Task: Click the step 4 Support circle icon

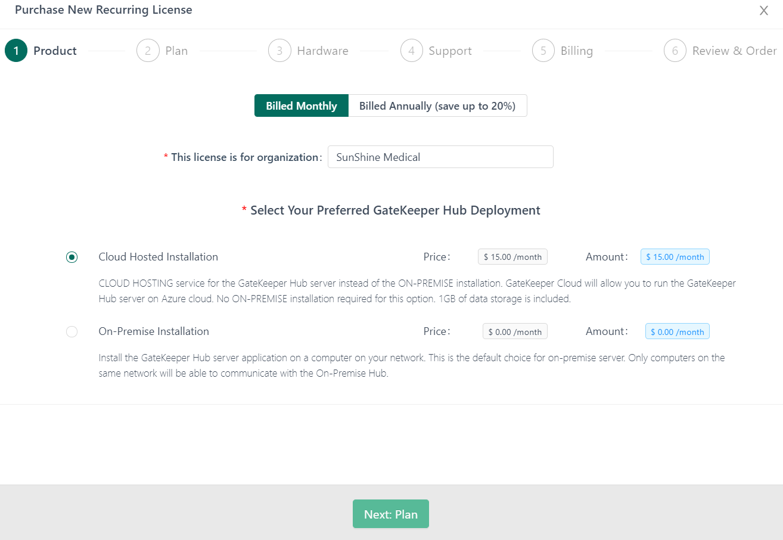Action: click(411, 51)
